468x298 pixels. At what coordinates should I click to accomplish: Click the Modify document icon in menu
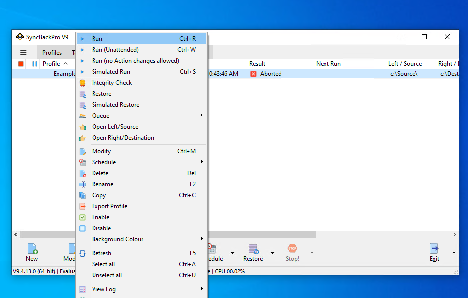[83, 151]
